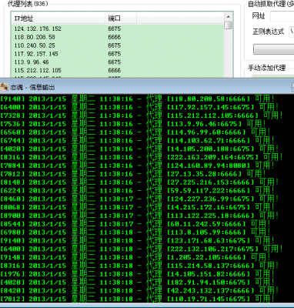The width and height of the screenshot is (294, 308).
Task: Select list row 117.92.157.145
Action: (x=118, y=54)
